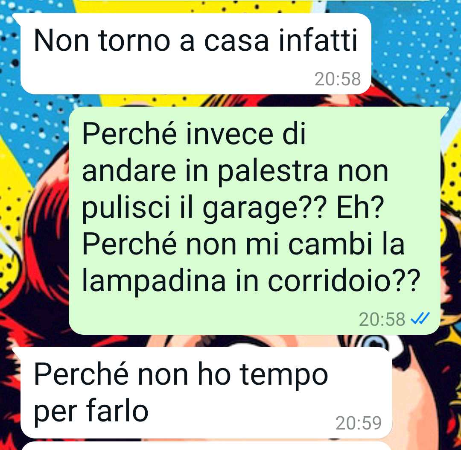The image size is (461, 450).
Task: Click the "Perché invece di" opening line
Action: 194,134
